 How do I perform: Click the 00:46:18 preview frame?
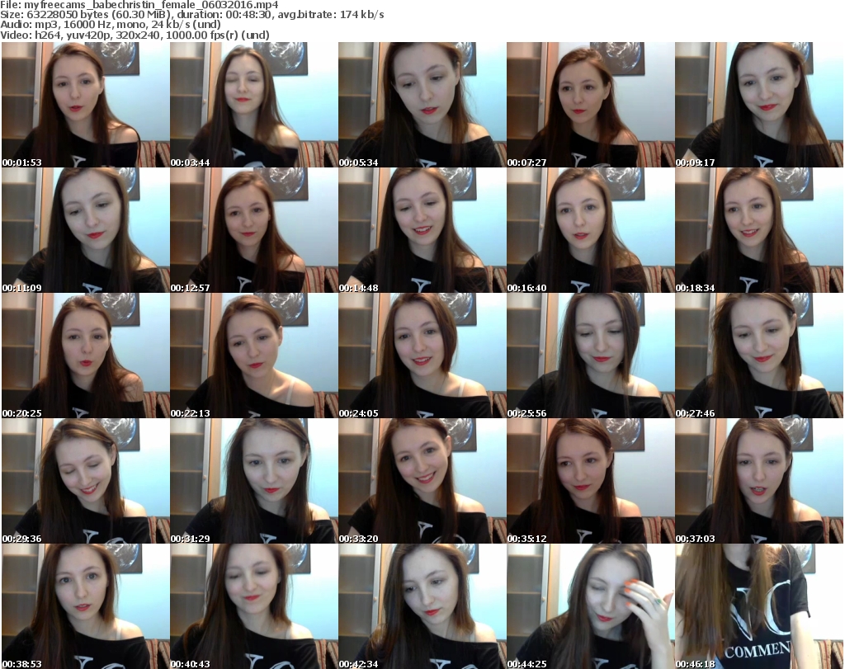(759, 606)
